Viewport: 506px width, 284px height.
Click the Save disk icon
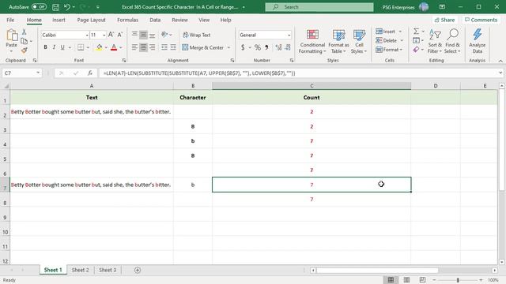click(55, 7)
